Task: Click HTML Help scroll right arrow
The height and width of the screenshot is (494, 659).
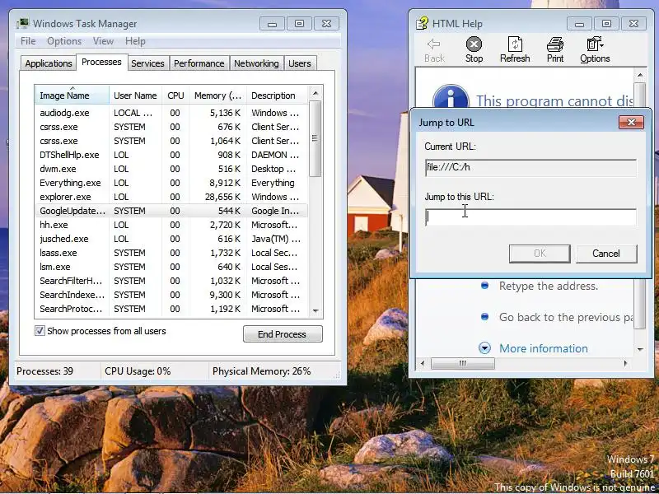Action: click(626, 363)
